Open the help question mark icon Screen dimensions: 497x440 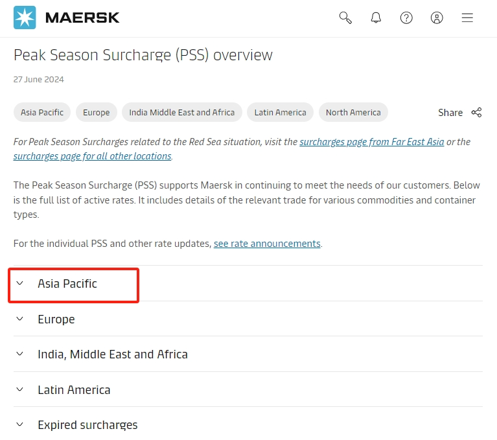coord(406,17)
